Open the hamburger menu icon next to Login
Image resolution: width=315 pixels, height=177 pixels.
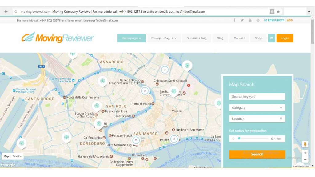tap(272, 38)
